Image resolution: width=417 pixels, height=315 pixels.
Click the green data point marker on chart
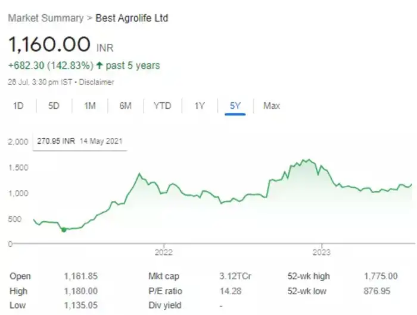[64, 229]
